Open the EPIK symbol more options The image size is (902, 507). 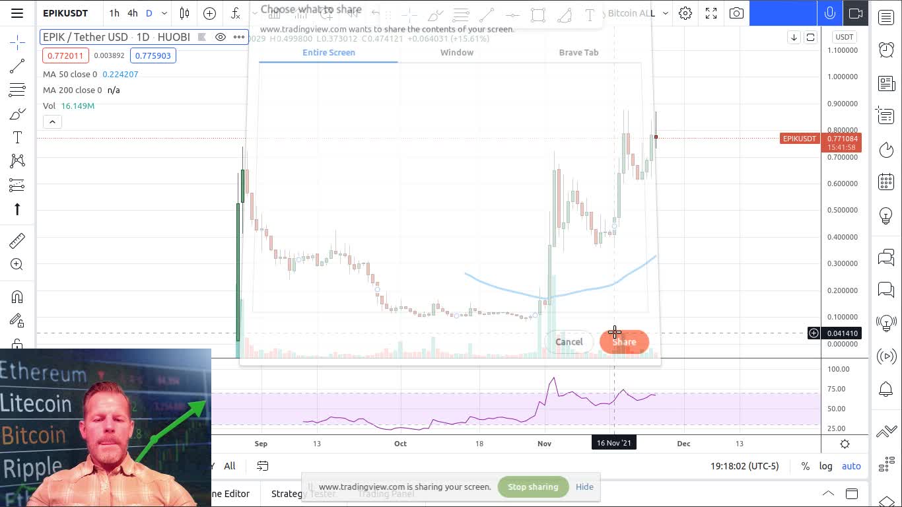(238, 37)
